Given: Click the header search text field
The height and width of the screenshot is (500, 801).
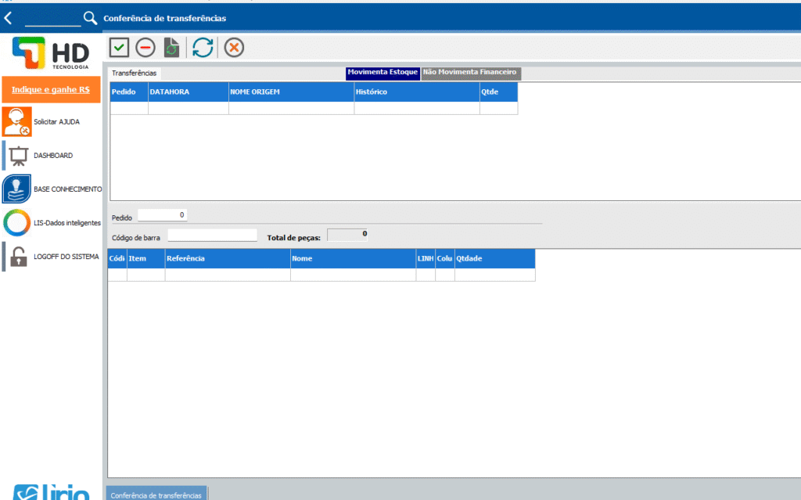Looking at the screenshot, I should coord(52,18).
